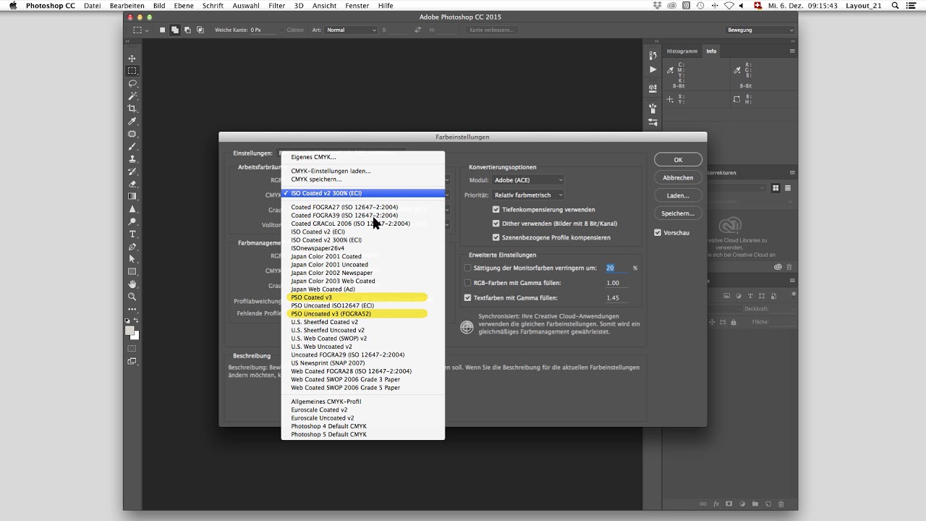Click the Creative Cloud sync icon in Libraries

pyautogui.click(x=778, y=267)
